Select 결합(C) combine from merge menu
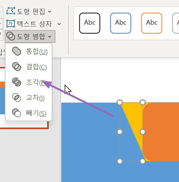This screenshot has height=182, width=179. (29, 67)
